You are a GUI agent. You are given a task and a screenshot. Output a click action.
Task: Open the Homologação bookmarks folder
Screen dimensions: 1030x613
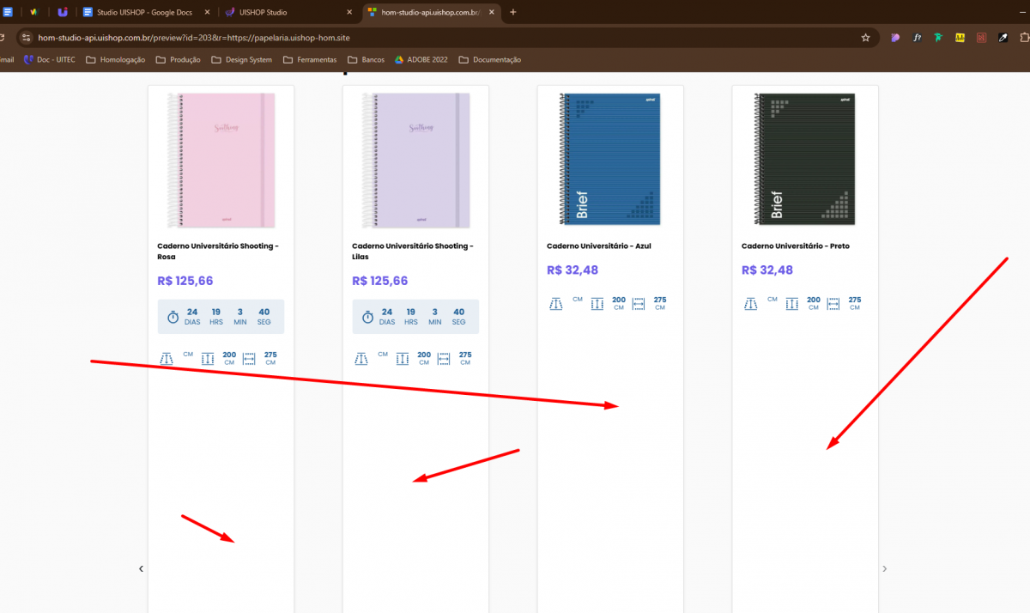pyautogui.click(x=116, y=60)
